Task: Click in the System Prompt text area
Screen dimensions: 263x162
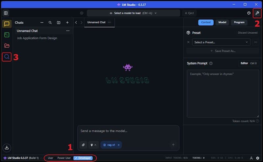Action: pyautogui.click(x=223, y=93)
